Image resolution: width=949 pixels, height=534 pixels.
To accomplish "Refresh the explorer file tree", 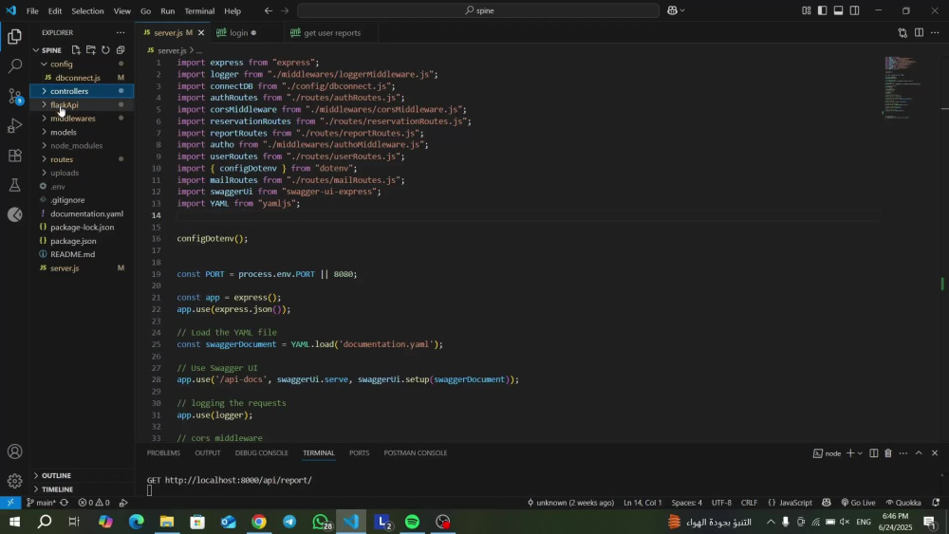I will coord(105,50).
